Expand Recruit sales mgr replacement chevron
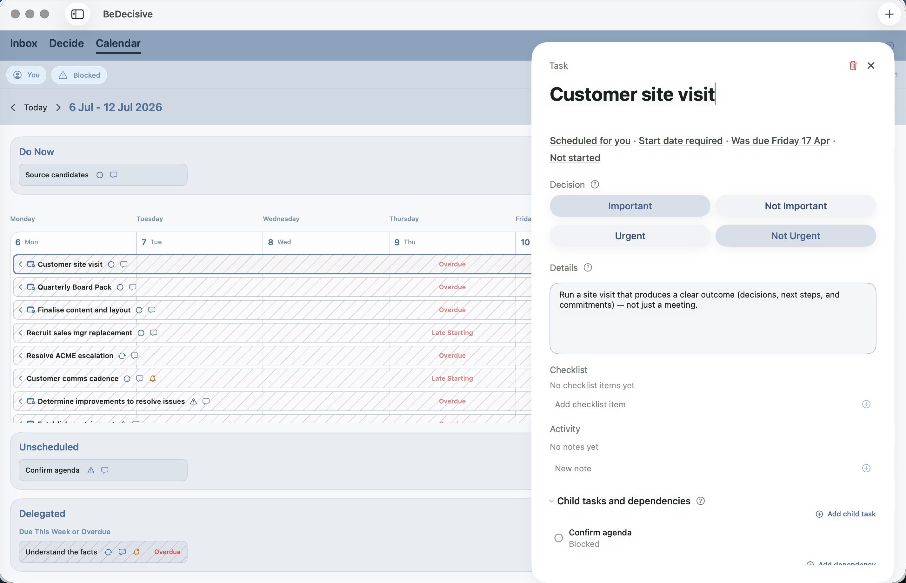This screenshot has height=583, width=906. (20, 333)
